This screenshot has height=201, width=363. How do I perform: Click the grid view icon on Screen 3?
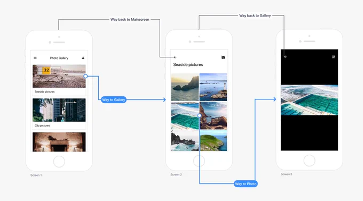pyautogui.click(x=333, y=57)
